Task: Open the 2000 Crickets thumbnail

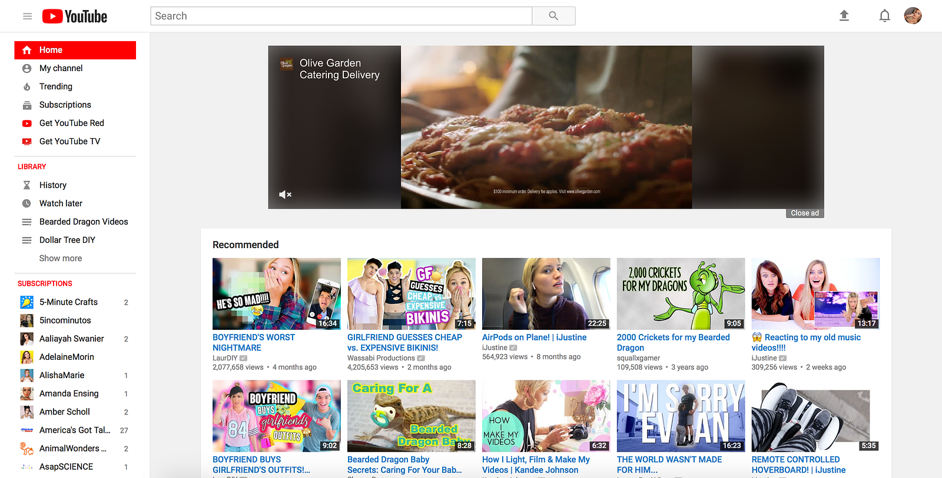Action: [x=681, y=294]
